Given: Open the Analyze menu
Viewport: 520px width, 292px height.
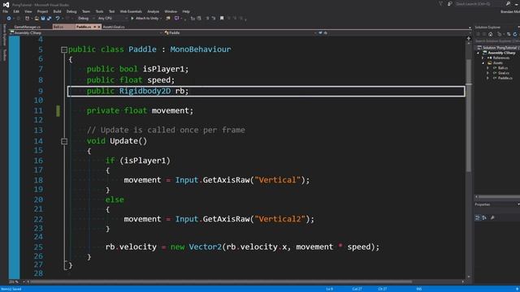Looking at the screenshot, I should [x=154, y=11].
